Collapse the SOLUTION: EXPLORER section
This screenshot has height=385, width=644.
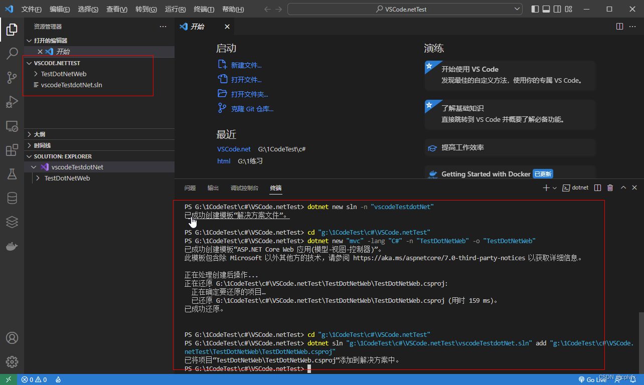29,156
